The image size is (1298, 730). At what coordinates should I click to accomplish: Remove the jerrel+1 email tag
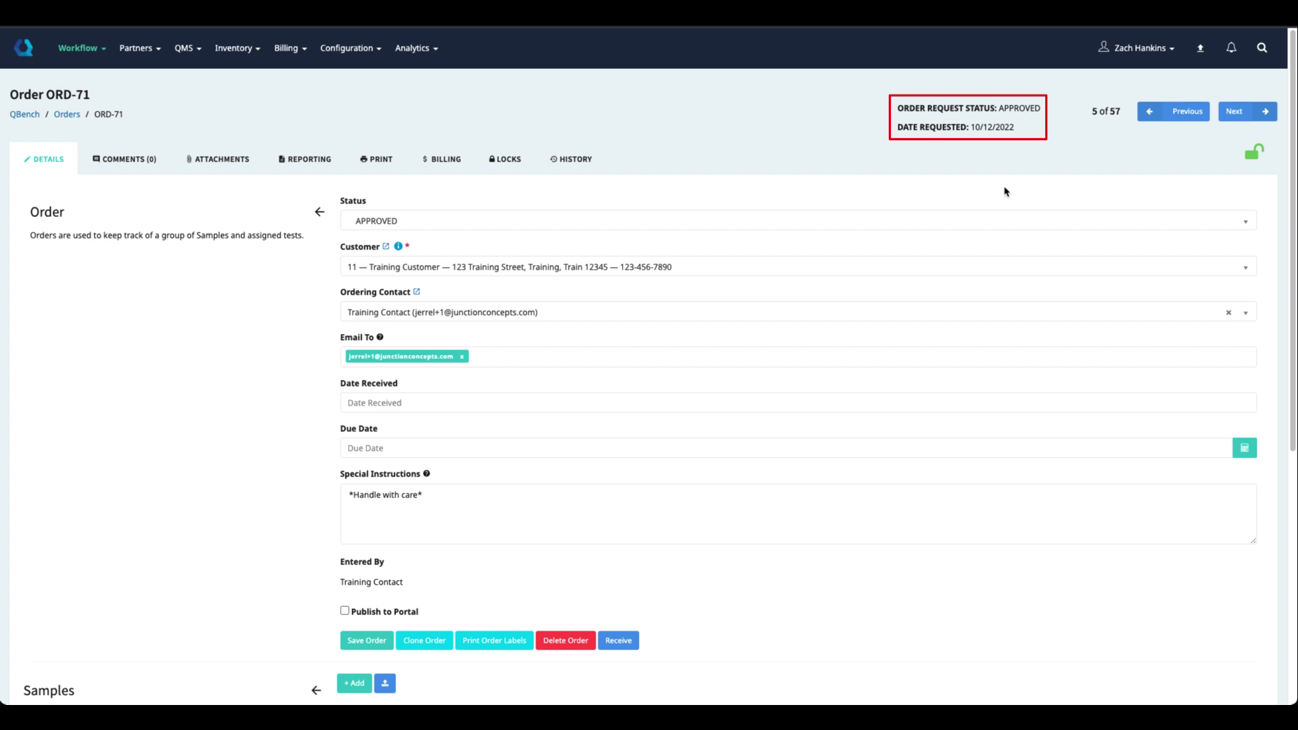coord(462,356)
